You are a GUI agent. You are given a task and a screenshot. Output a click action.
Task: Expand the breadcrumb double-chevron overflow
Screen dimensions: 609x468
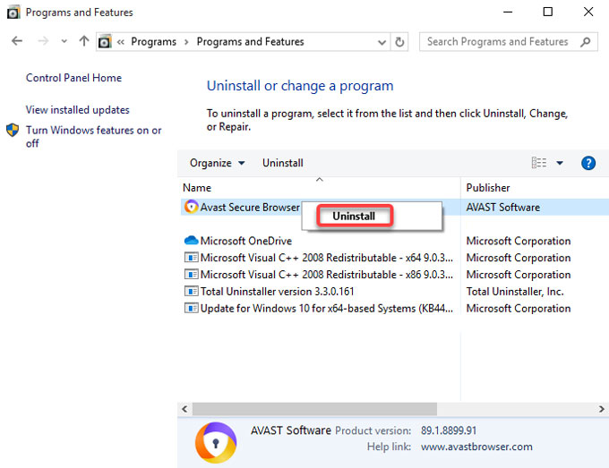[121, 42]
